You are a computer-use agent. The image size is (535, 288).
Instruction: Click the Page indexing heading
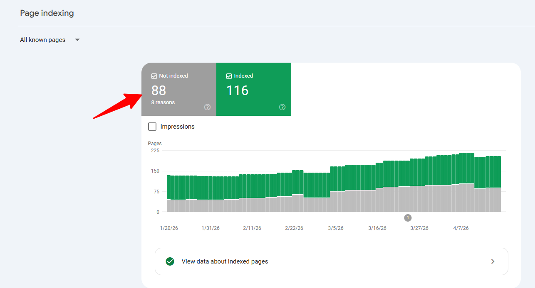coord(47,13)
